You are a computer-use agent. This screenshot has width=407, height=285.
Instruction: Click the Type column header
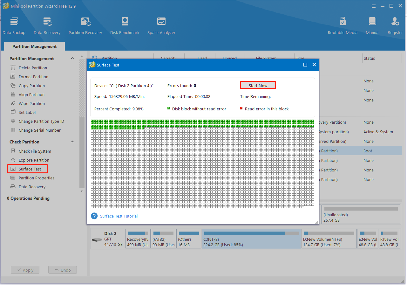pos(329,58)
